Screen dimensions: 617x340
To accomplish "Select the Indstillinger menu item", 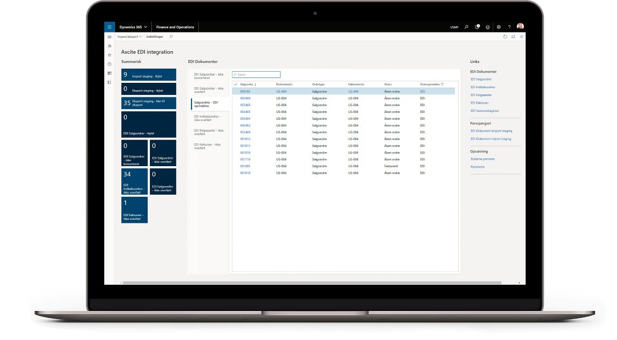I will click(155, 37).
